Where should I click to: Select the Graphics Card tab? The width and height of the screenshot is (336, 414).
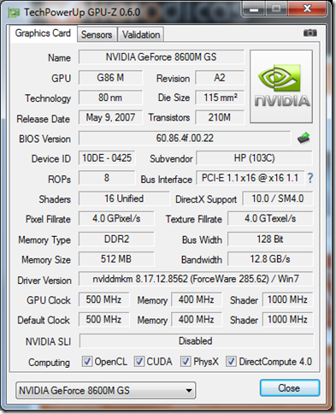[x=43, y=33]
